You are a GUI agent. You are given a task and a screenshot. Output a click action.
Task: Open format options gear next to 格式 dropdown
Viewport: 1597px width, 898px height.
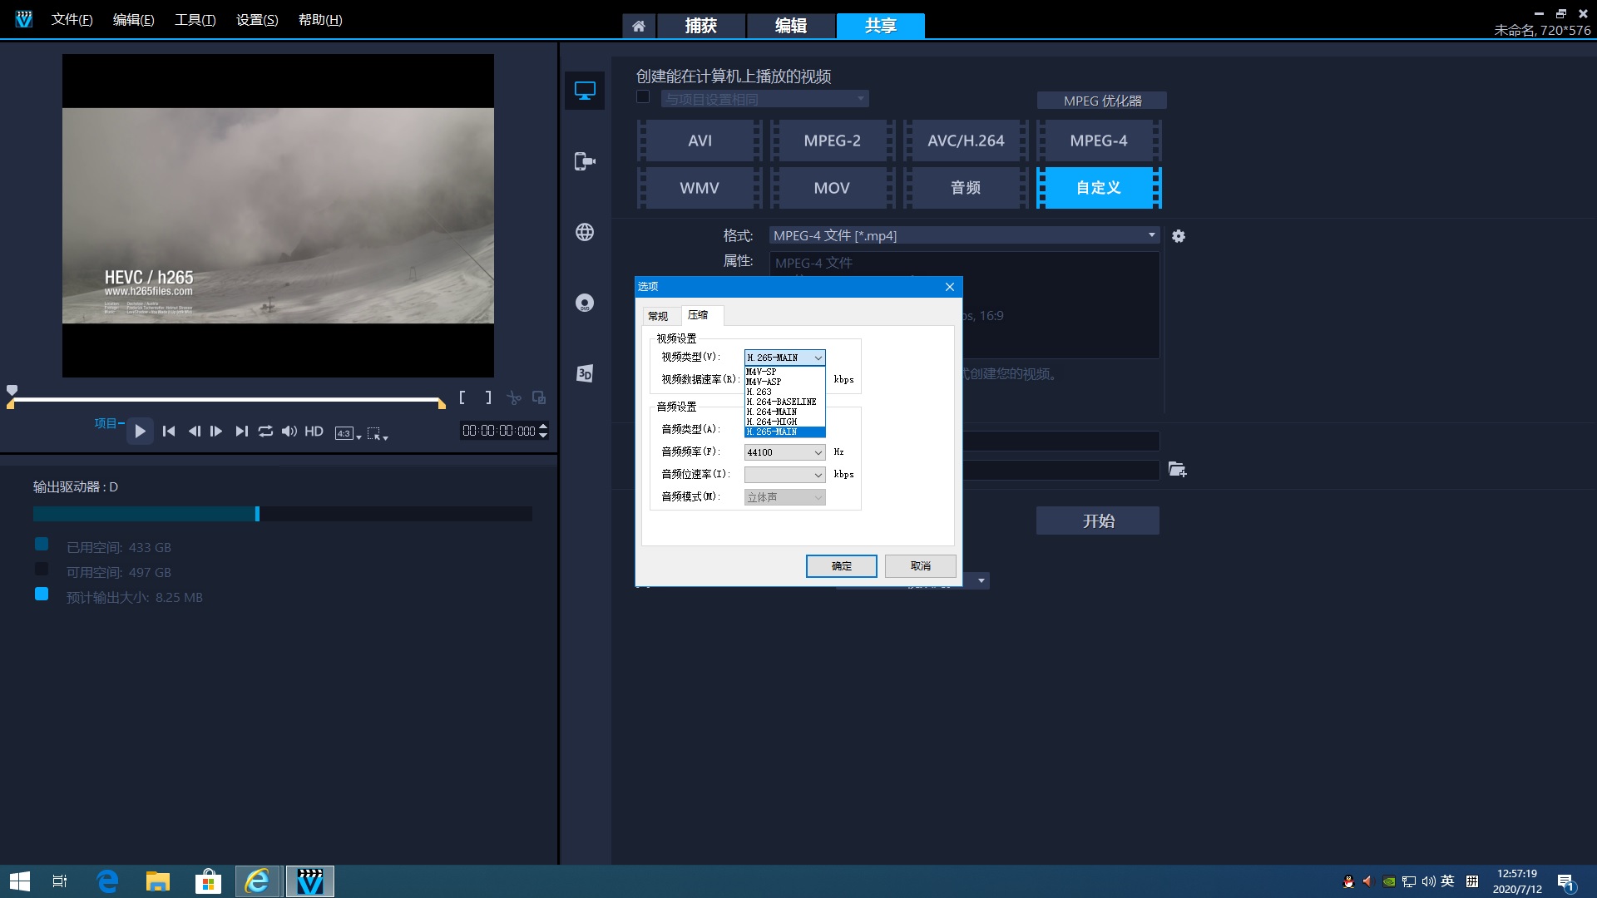(x=1179, y=236)
